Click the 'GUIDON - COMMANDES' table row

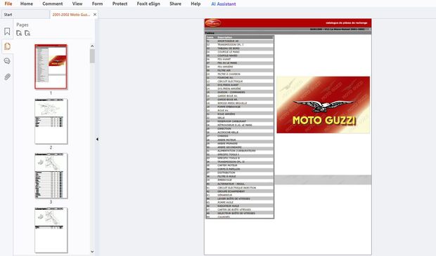coord(240,92)
